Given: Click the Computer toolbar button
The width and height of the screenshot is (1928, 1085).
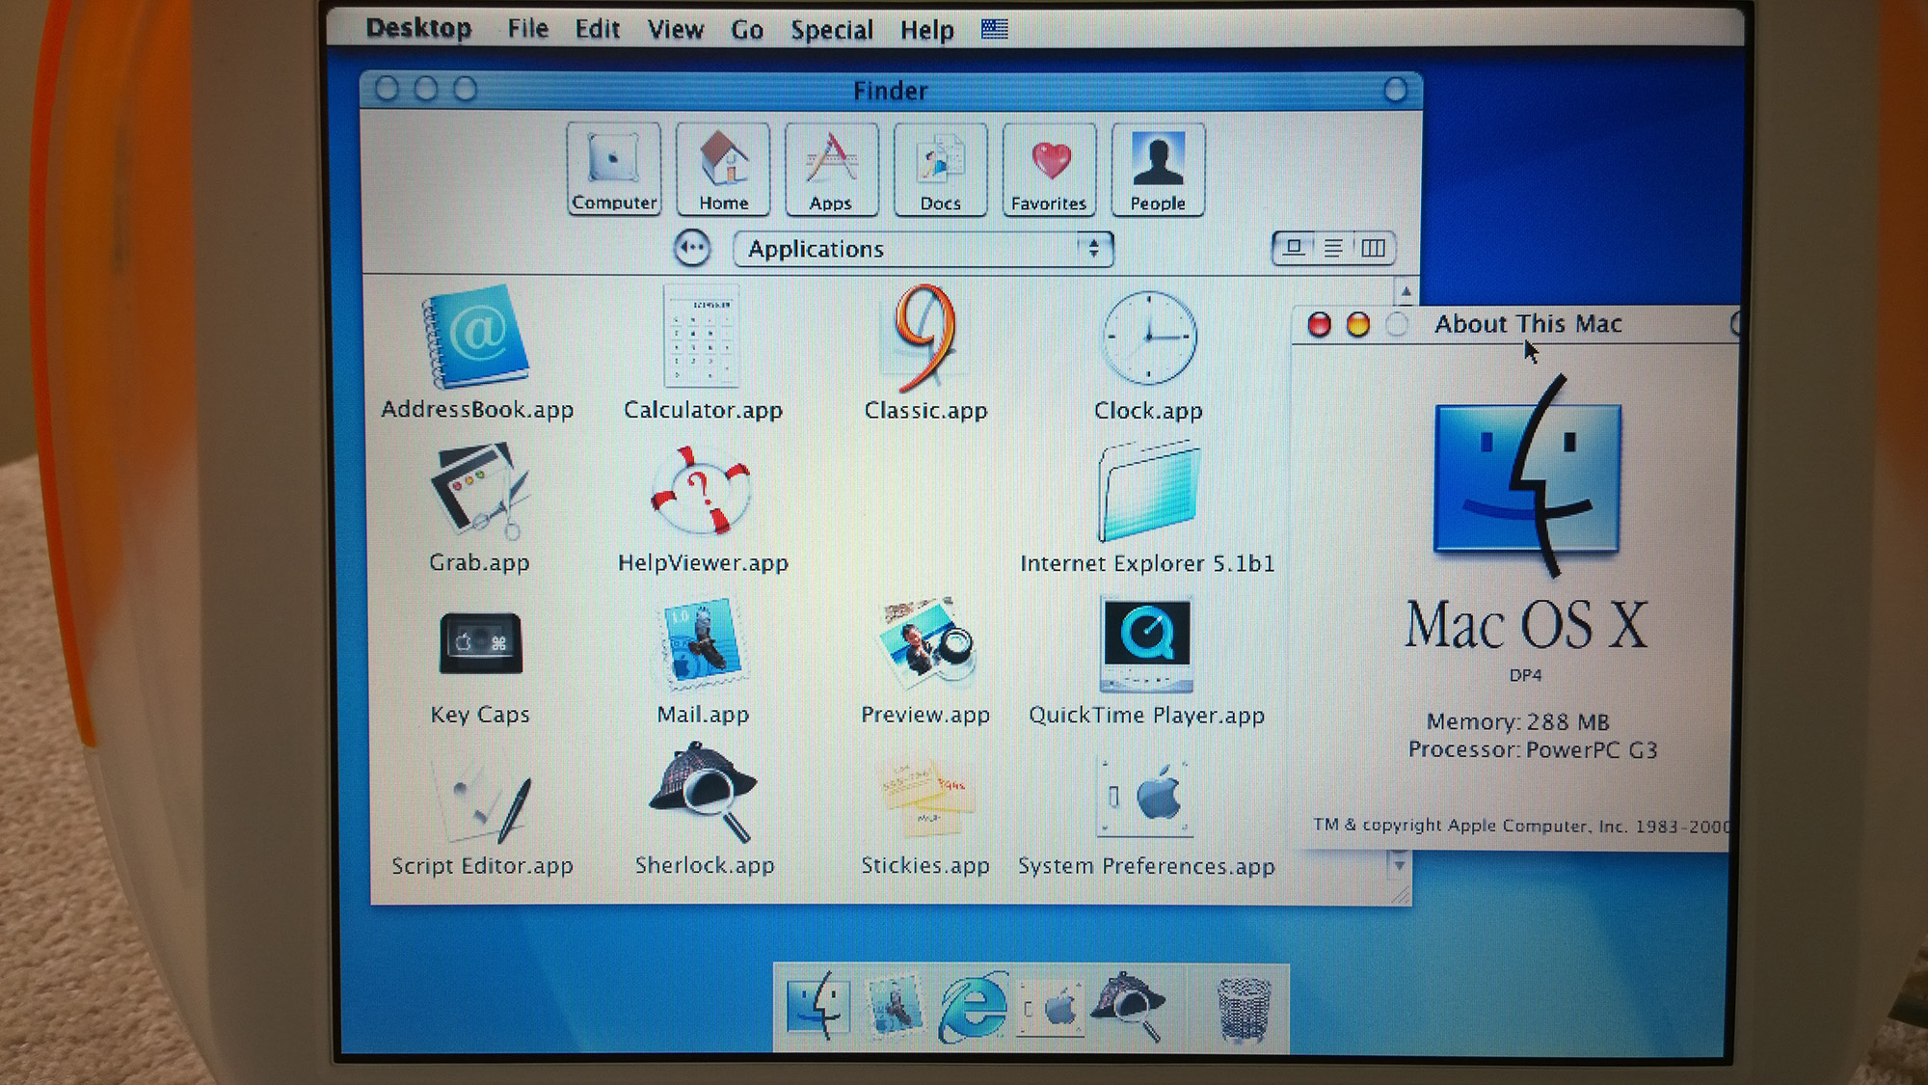Looking at the screenshot, I should pos(614,169).
